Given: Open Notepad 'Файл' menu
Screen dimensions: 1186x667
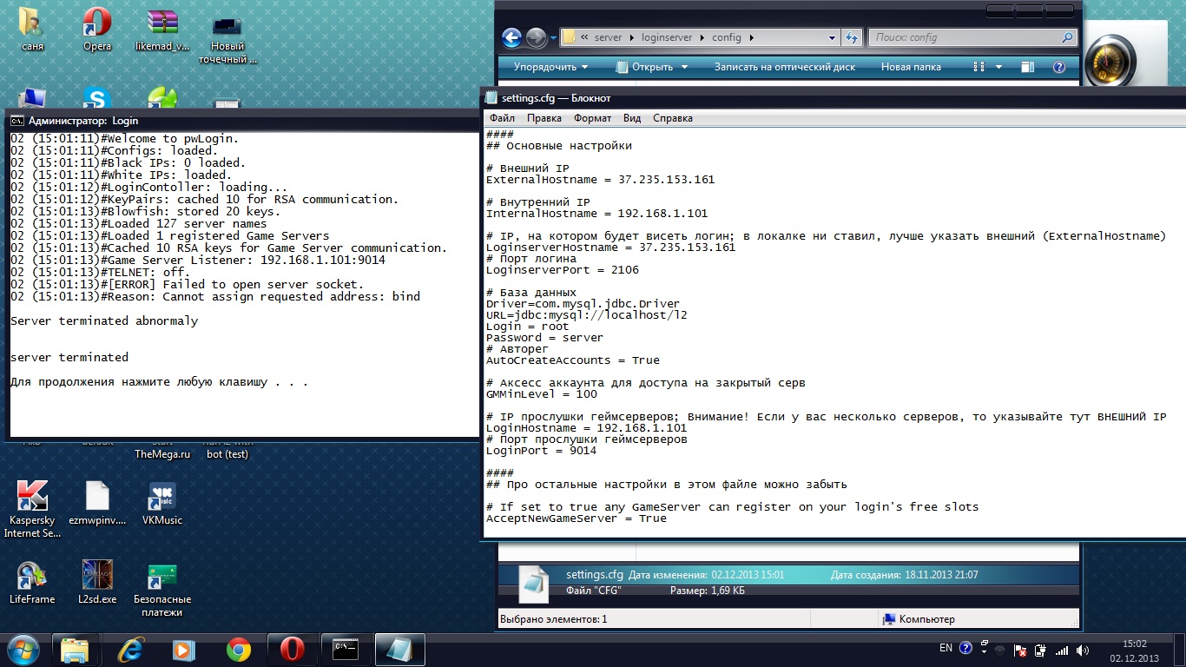Looking at the screenshot, I should point(502,118).
